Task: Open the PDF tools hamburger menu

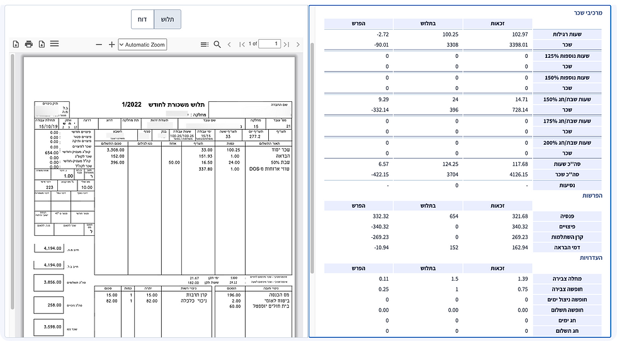Action: coord(54,43)
